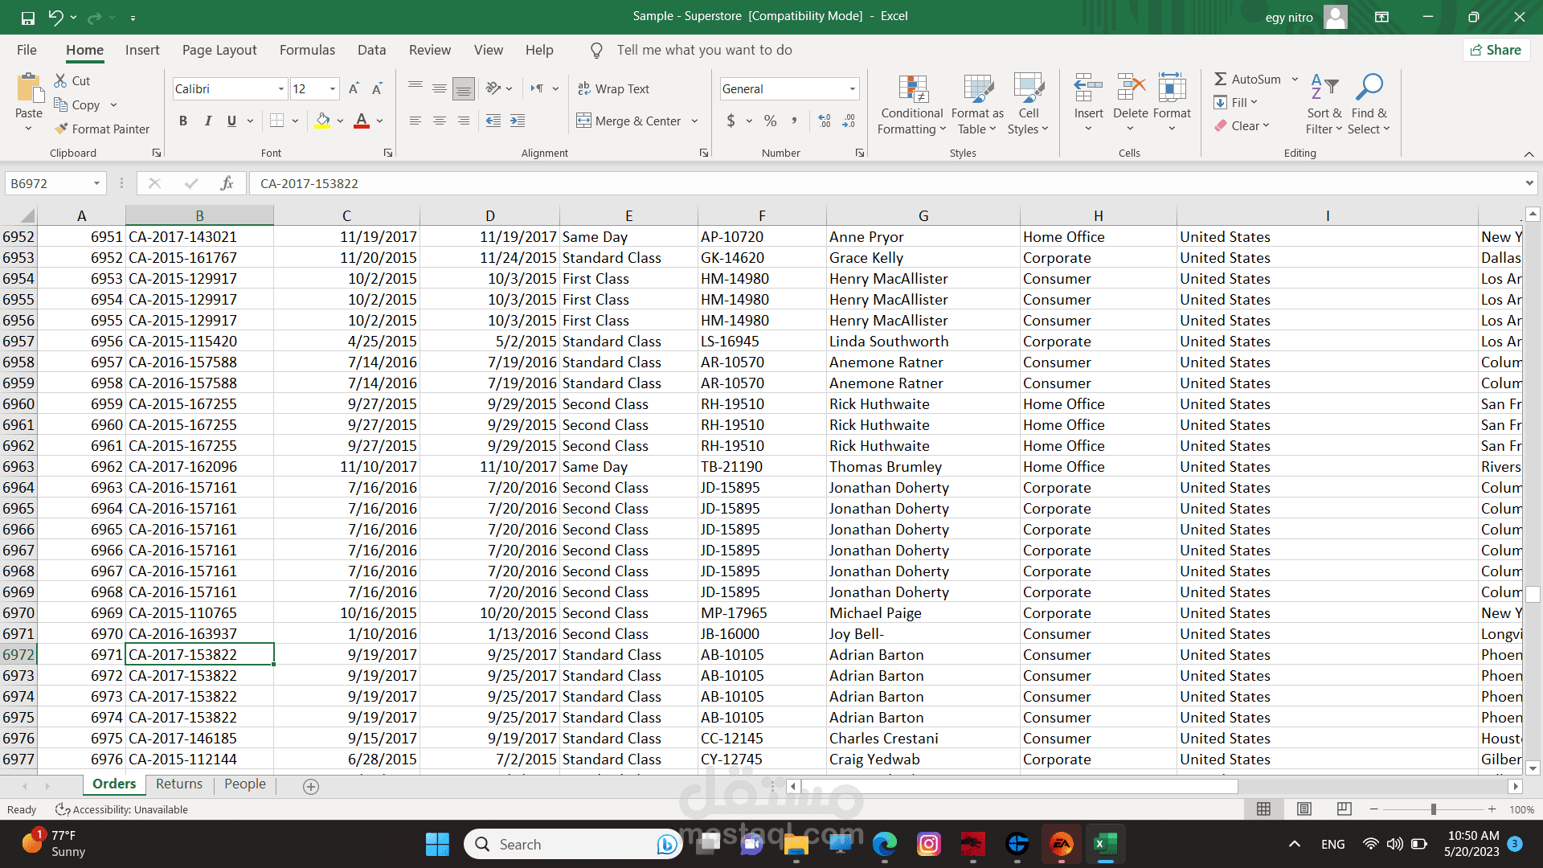This screenshot has height=868, width=1543.
Task: Add a new sheet with plus icon
Action: [311, 786]
